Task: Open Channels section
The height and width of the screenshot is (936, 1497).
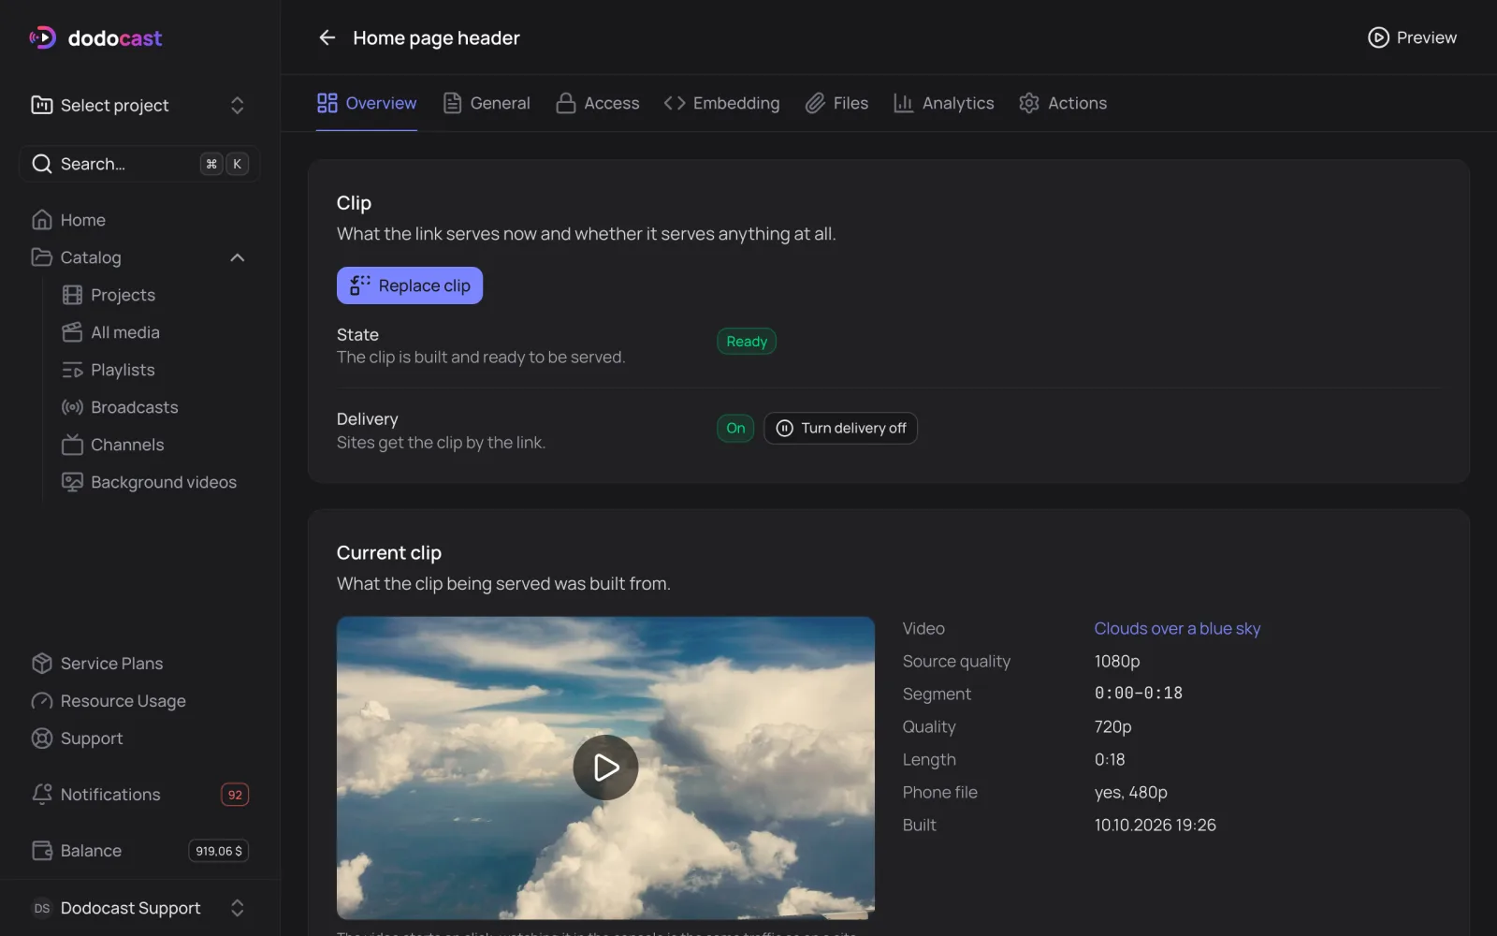Action: [154, 445]
